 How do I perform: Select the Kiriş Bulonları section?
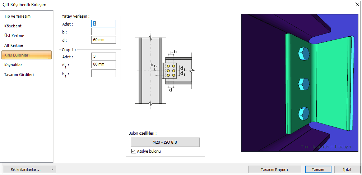pos(27,55)
